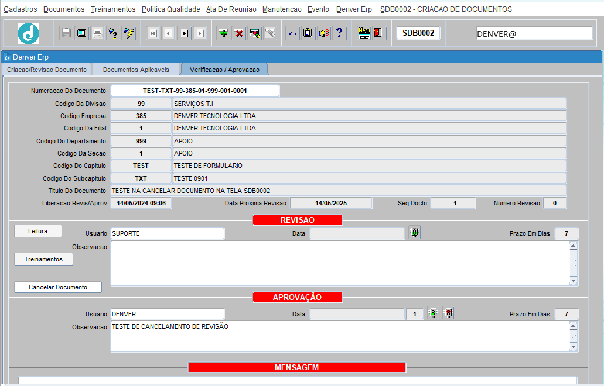
Task: Open the Treinamentos menu
Action: coord(113,9)
